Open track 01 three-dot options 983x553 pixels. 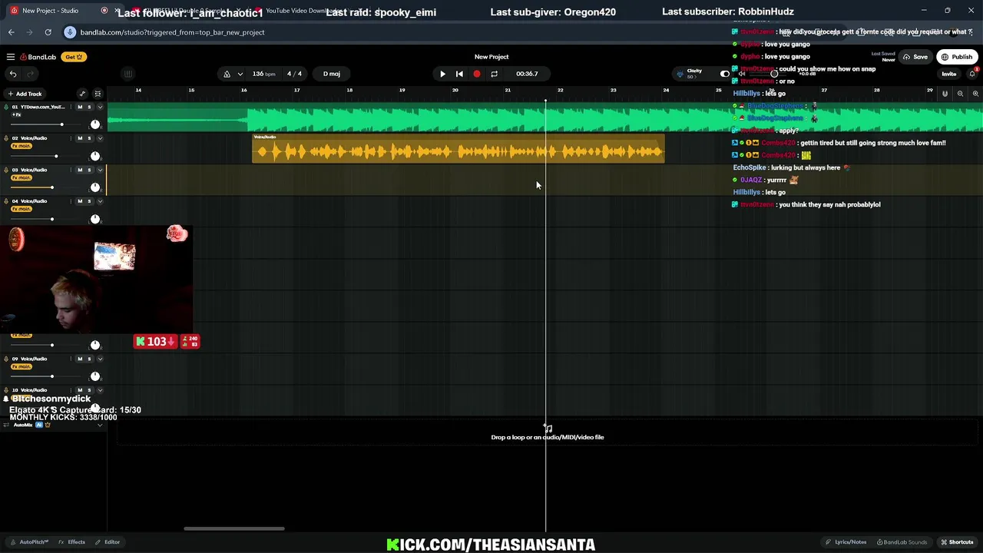pos(71,107)
